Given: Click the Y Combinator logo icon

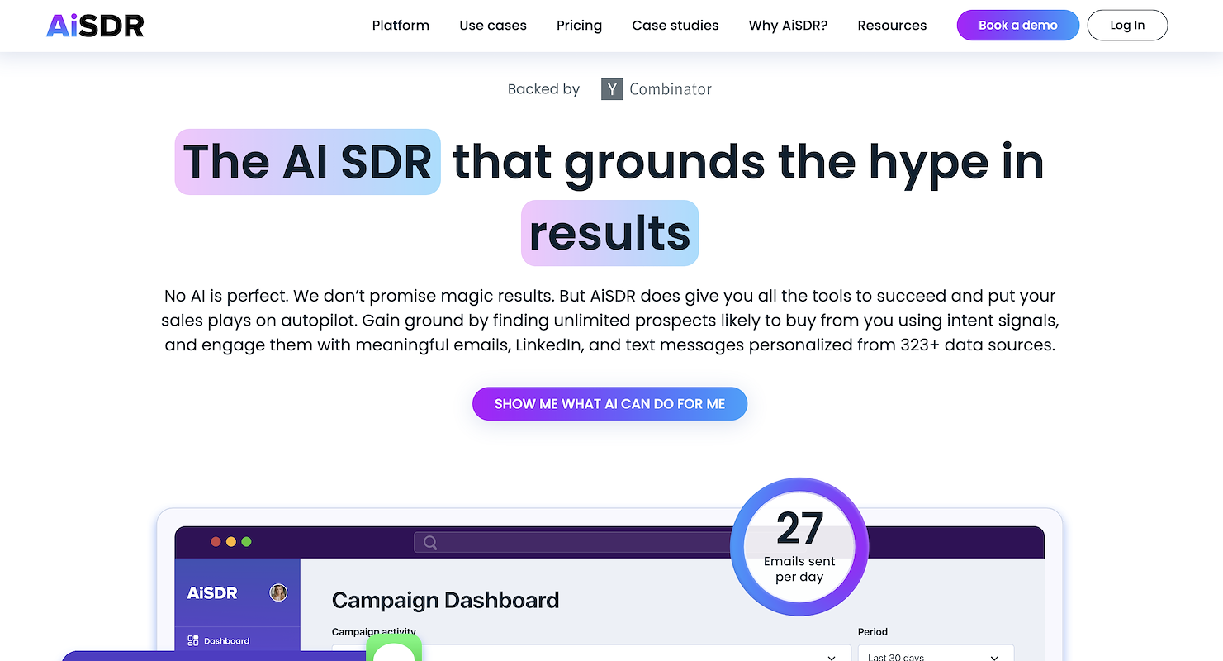Looking at the screenshot, I should [612, 89].
